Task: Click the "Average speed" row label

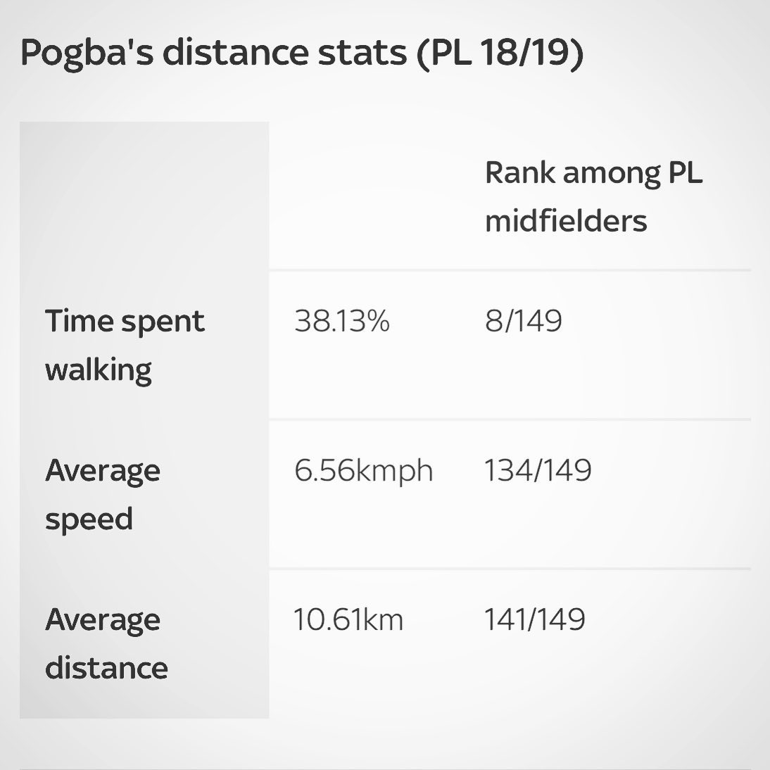Action: point(103,495)
